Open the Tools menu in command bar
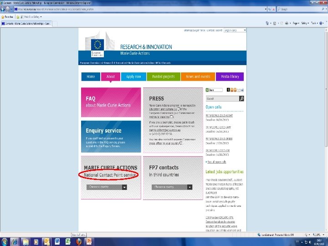328x246 pixels. click(x=314, y=23)
